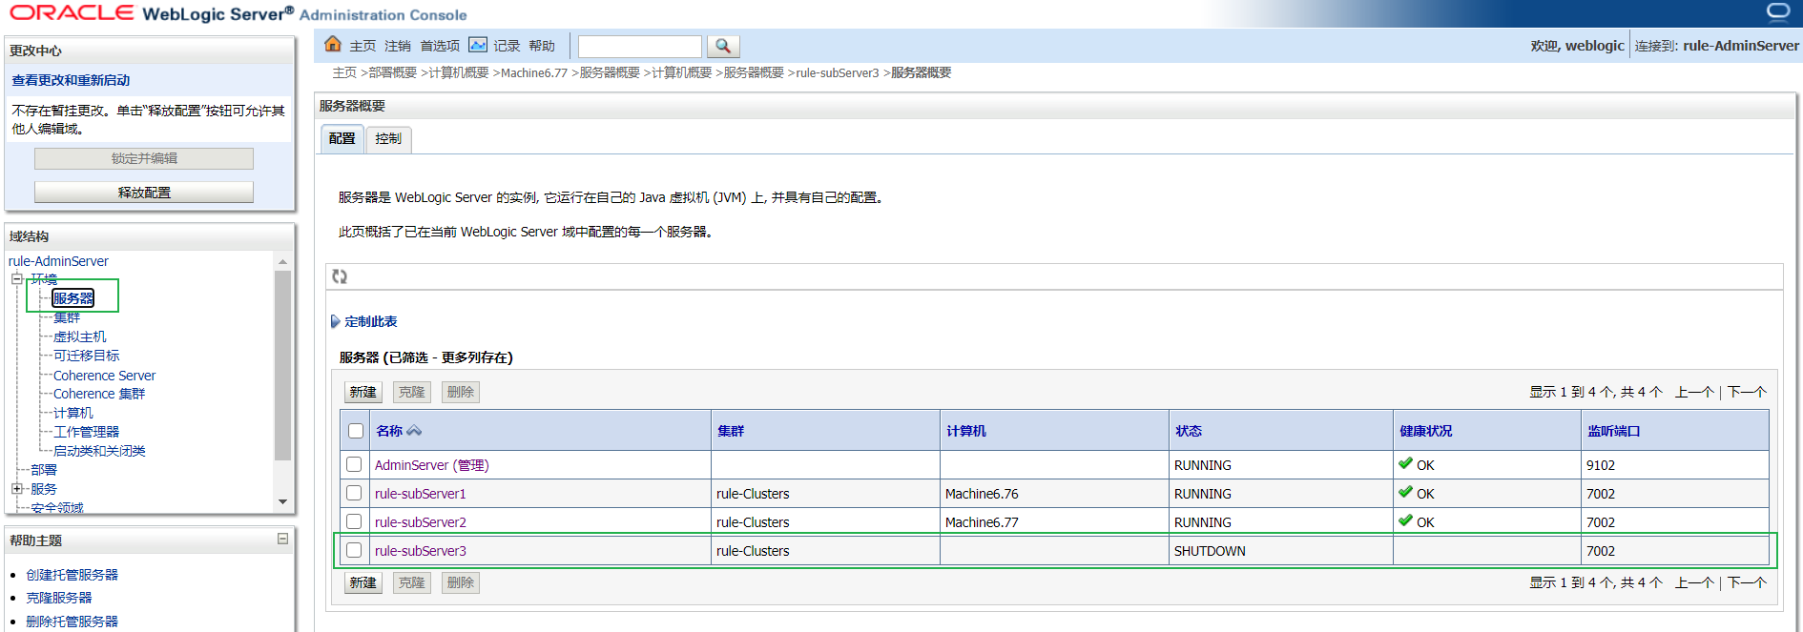Open 可迁移目标 tree item
The width and height of the screenshot is (1803, 632).
[x=87, y=356]
